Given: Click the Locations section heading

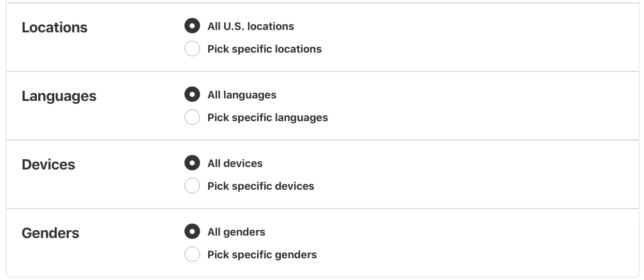Looking at the screenshot, I should click(55, 28).
